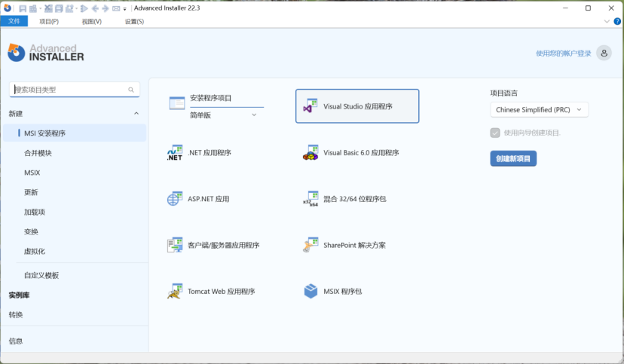The height and width of the screenshot is (364, 624).
Task: Open the 视图(V) menu
Action: 91,22
